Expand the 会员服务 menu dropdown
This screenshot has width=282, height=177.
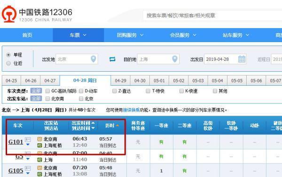click(x=195, y=35)
